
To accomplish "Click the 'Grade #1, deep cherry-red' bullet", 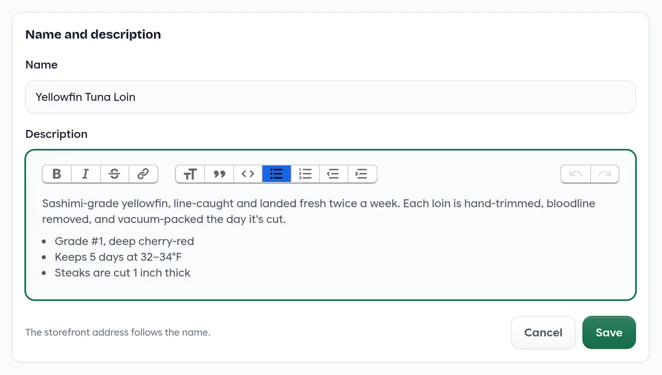I will coord(124,241).
